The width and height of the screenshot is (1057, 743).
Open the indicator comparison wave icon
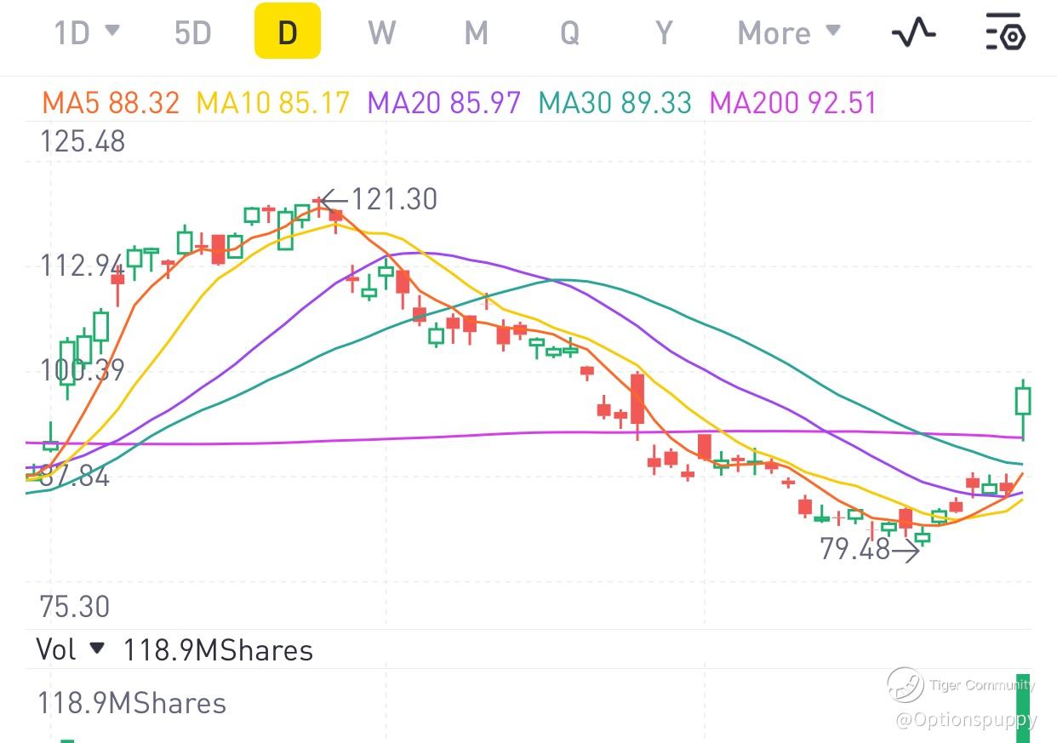click(914, 33)
